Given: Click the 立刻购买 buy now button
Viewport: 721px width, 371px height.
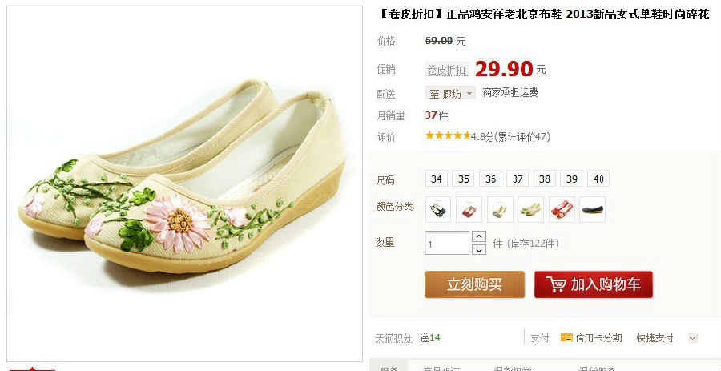Looking at the screenshot, I should coord(474,284).
